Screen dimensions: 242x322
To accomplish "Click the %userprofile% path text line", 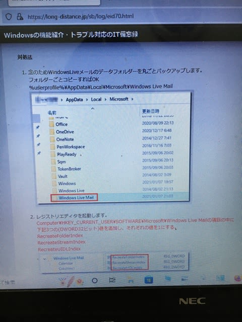I will (x=101, y=87).
